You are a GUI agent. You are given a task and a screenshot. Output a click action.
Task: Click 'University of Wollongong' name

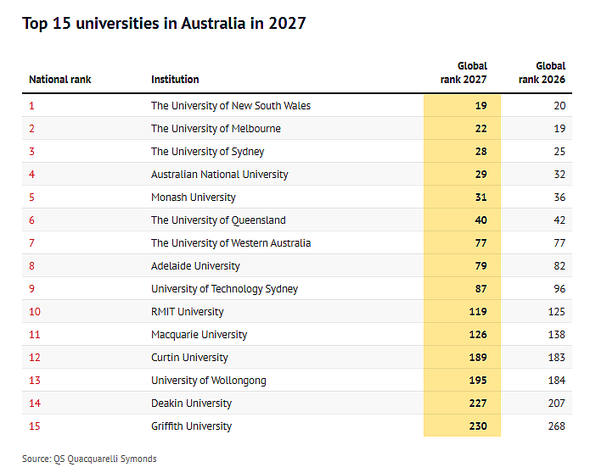tap(209, 381)
